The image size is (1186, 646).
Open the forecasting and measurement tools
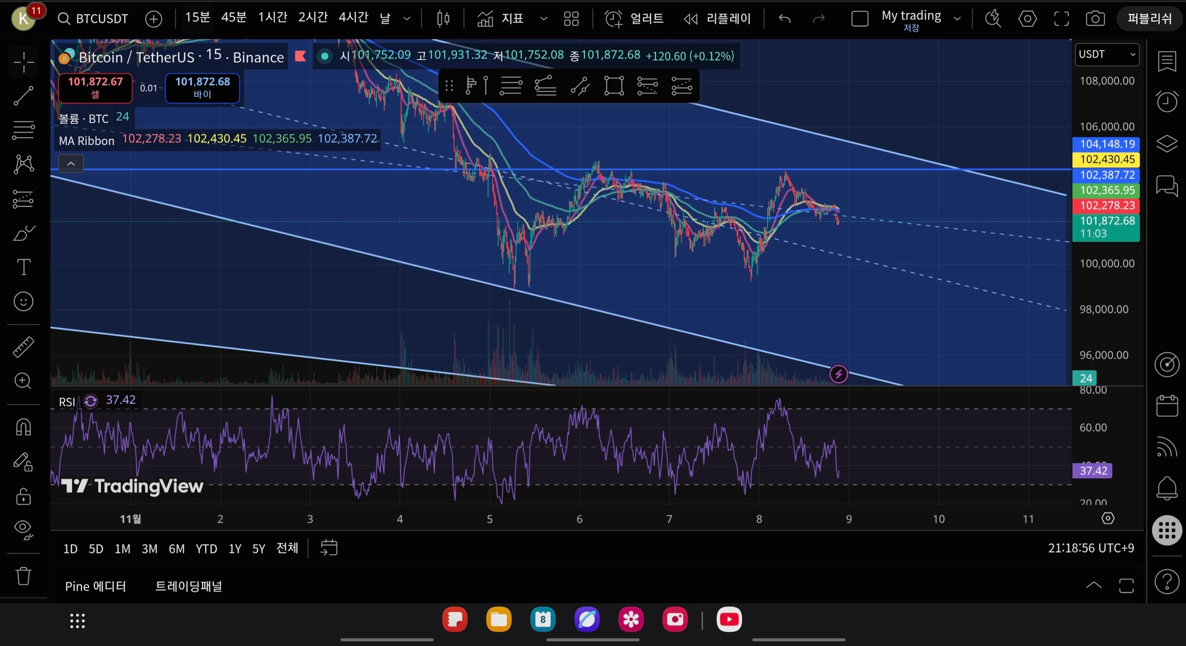tap(23, 199)
